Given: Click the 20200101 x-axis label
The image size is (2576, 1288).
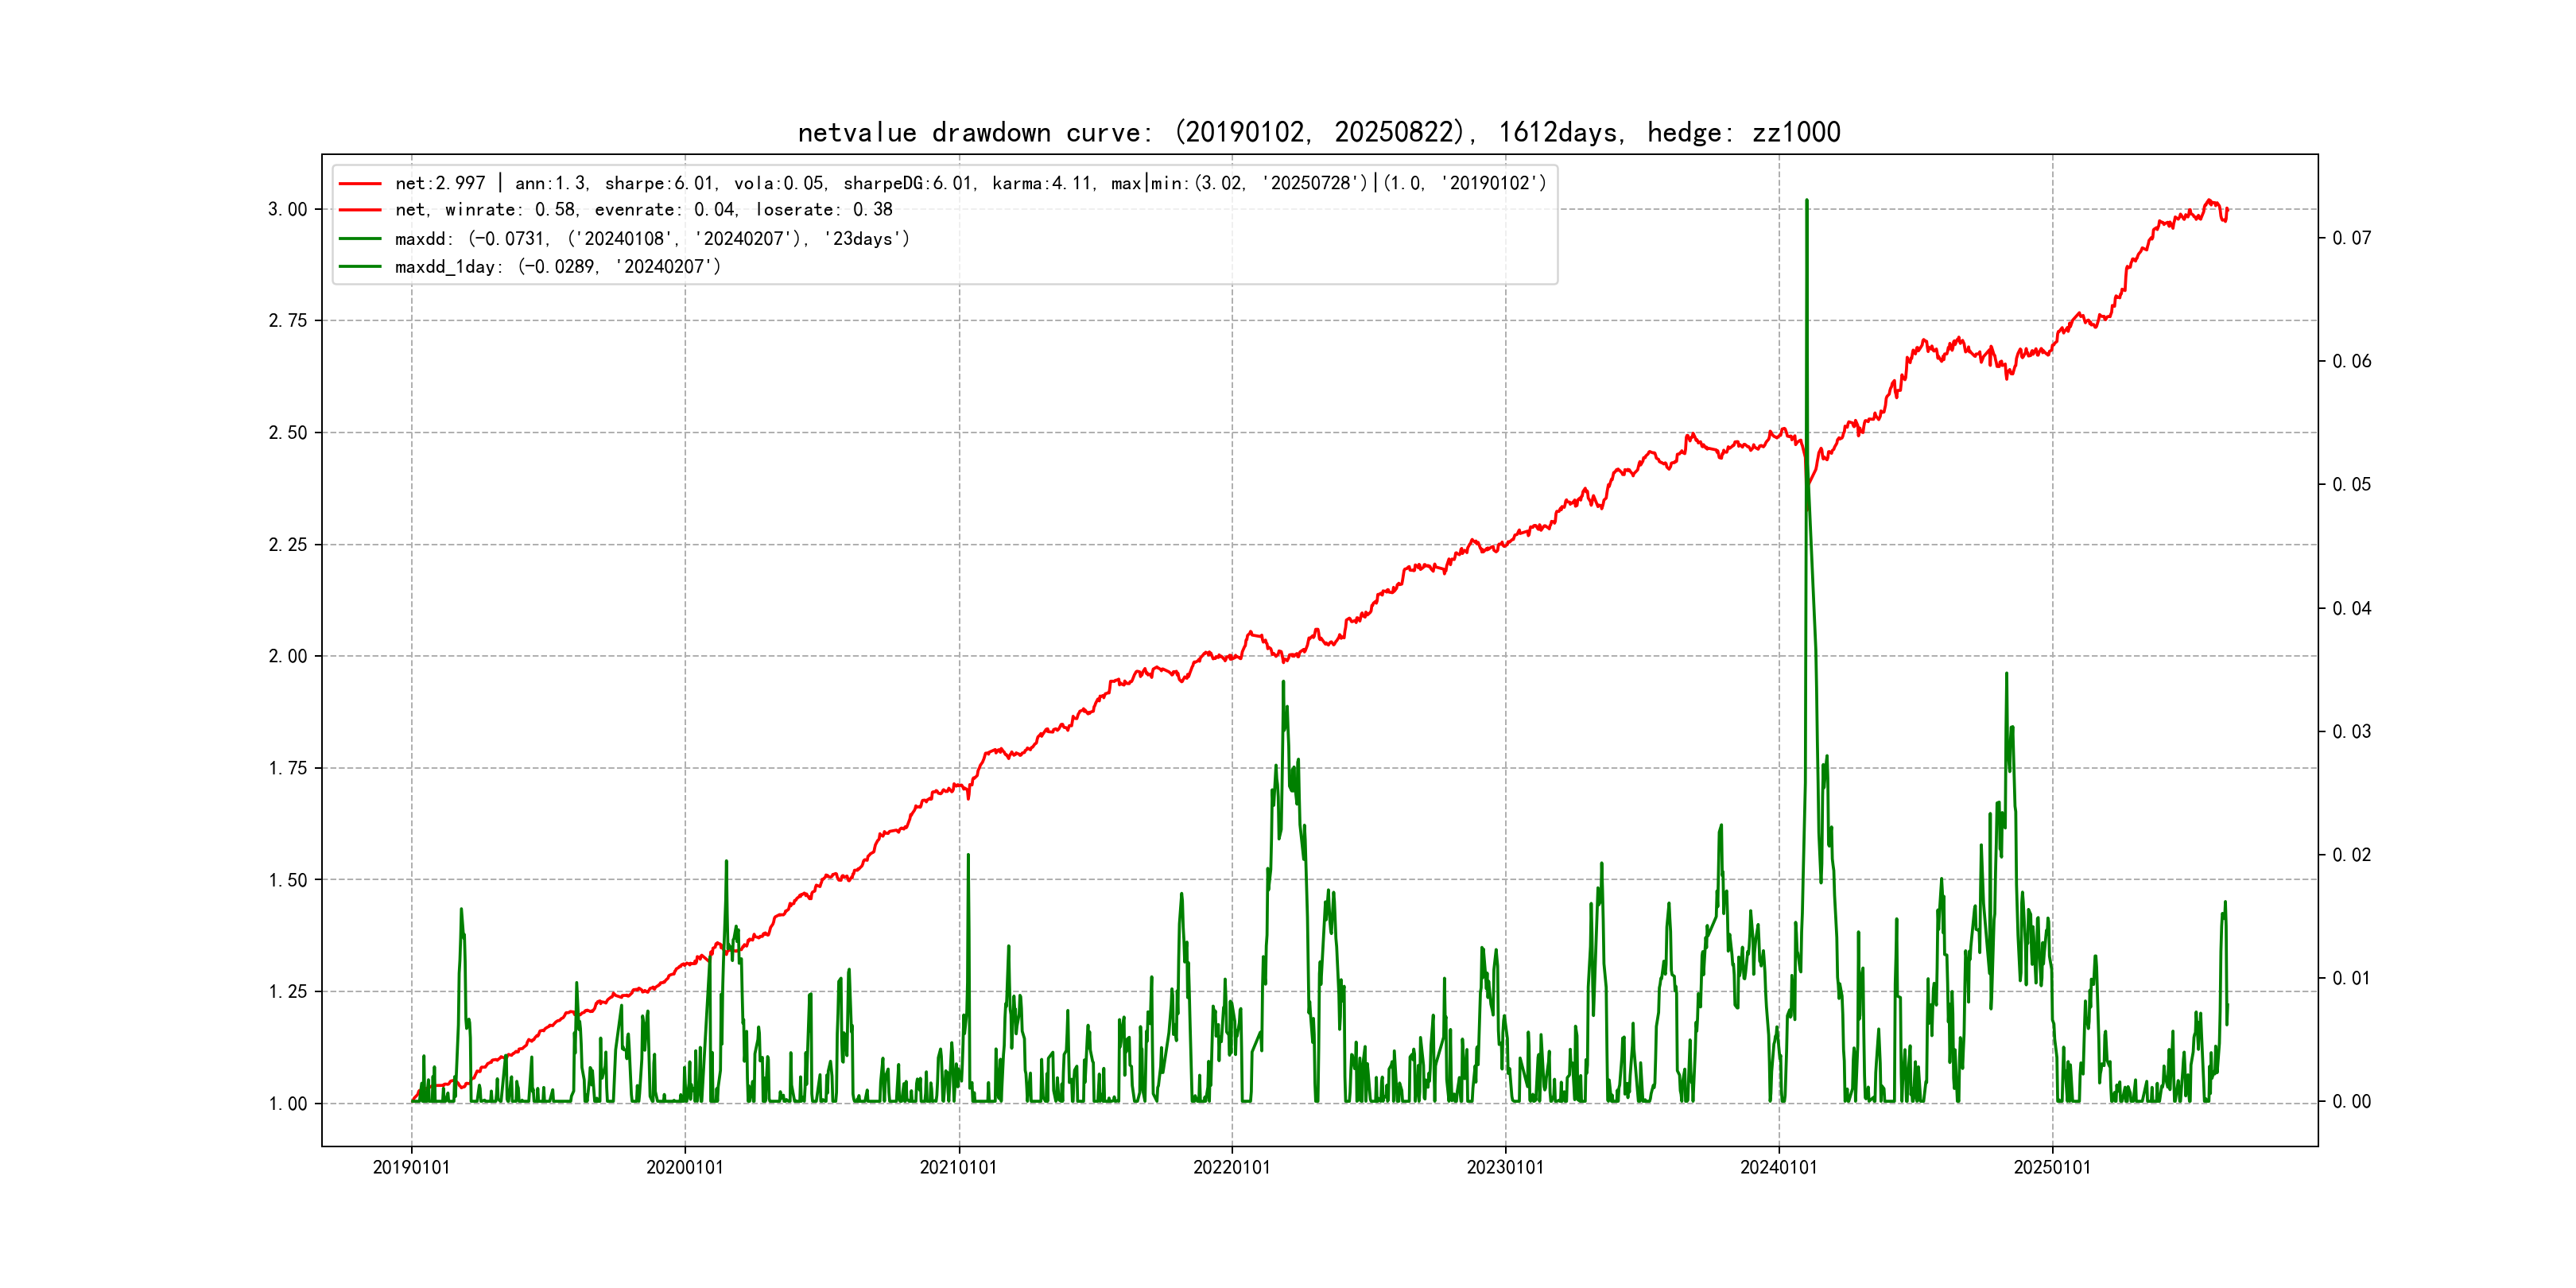Looking at the screenshot, I should pyautogui.click(x=685, y=1168).
